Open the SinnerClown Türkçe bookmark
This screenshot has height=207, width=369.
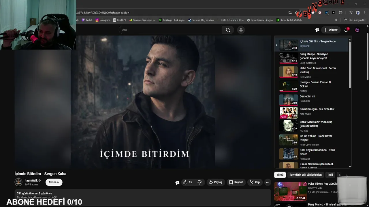260,20
